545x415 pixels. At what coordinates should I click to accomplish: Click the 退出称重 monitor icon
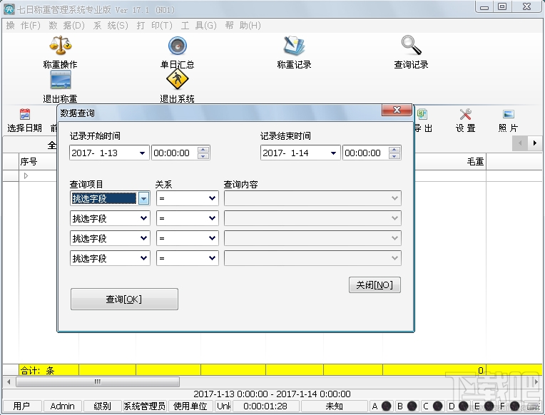tap(61, 80)
